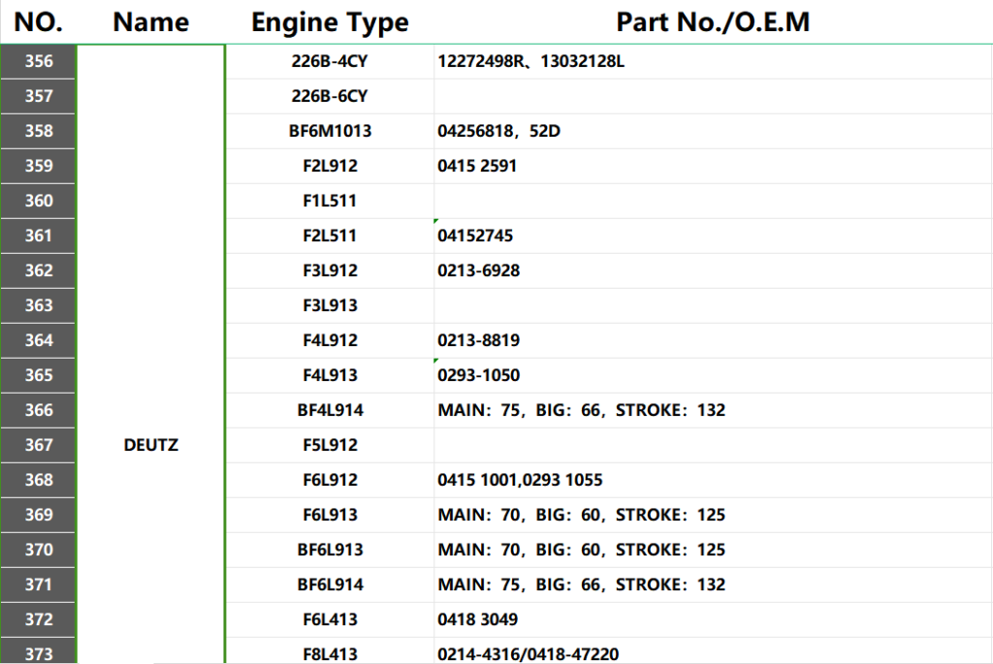Screen dimensions: 993x664
Task: Select engine type cell 226B-4CY
Action: 330,61
